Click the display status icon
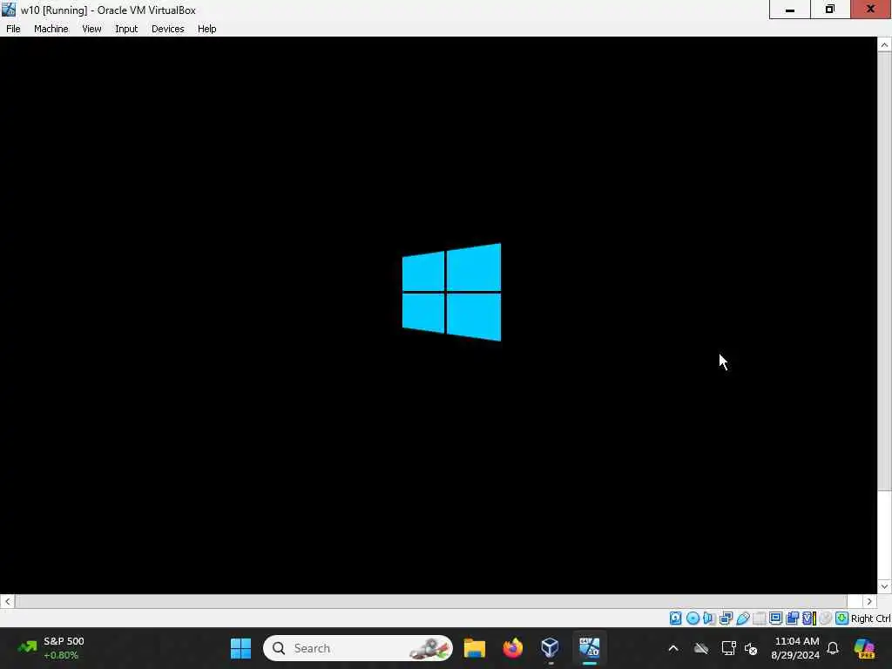Viewport: 892px width, 669px height. pyautogui.click(x=775, y=618)
